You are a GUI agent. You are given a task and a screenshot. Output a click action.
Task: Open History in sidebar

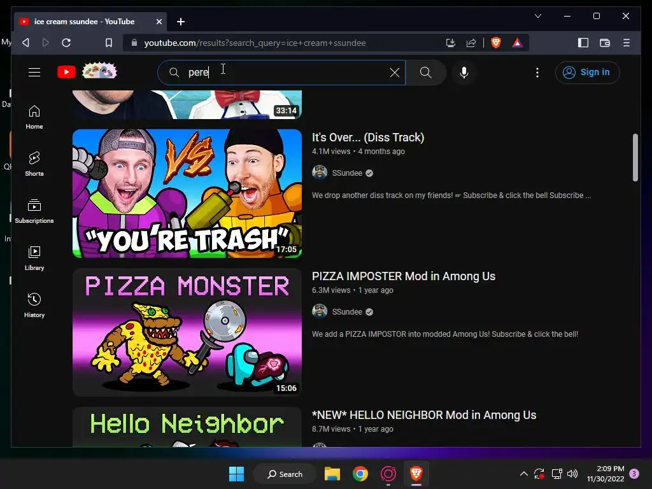pyautogui.click(x=34, y=306)
